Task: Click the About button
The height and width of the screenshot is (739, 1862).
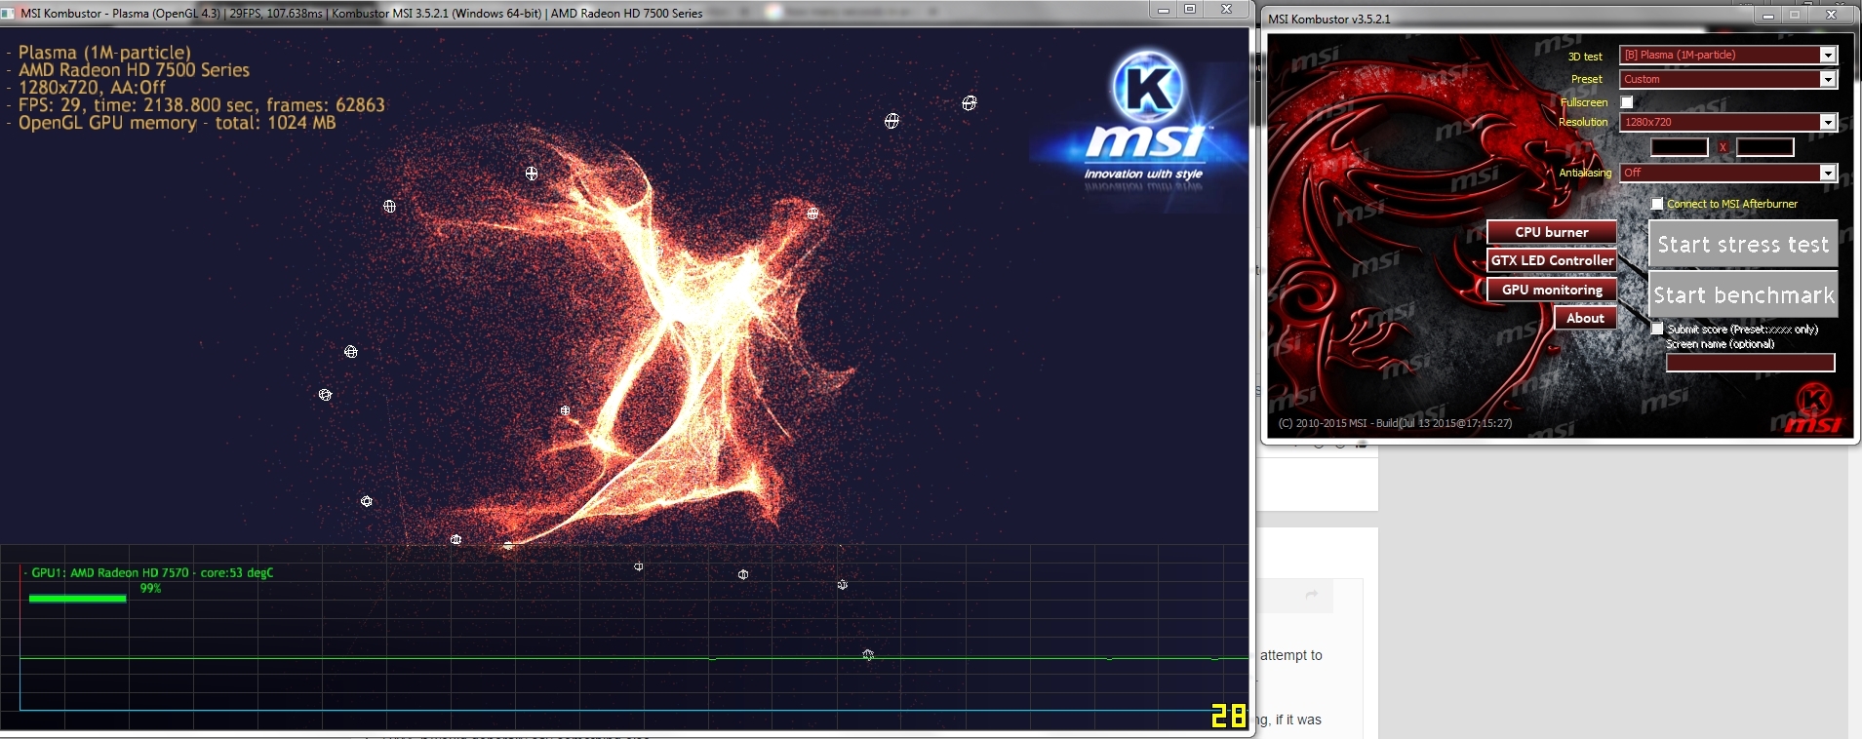Action: (x=1585, y=318)
